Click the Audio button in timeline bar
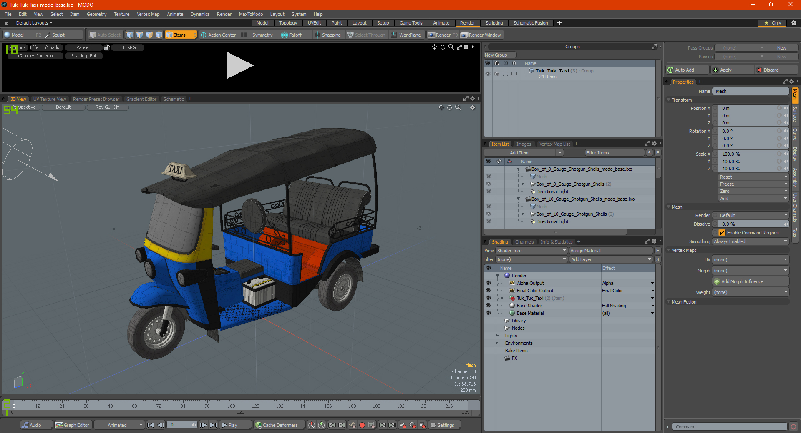 36,425
